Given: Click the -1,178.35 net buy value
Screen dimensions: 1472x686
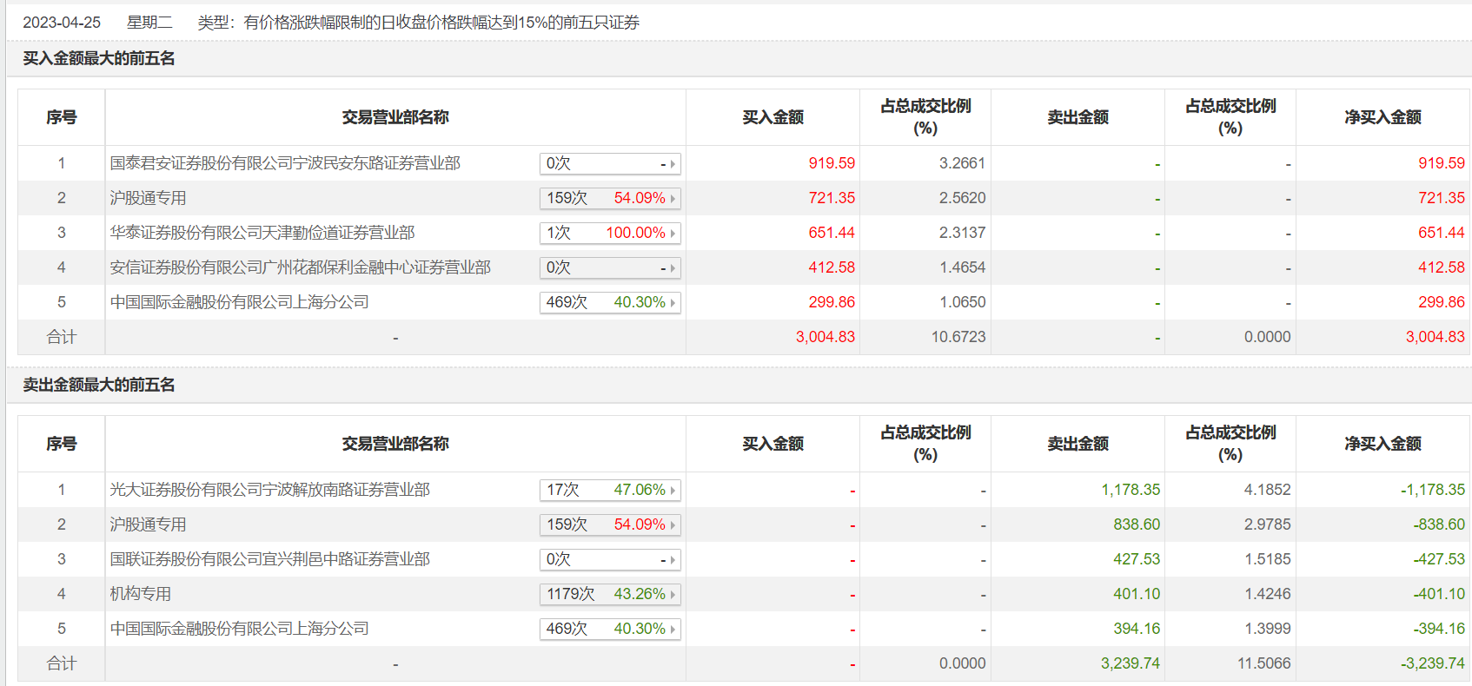Looking at the screenshot, I should coord(1432,490).
